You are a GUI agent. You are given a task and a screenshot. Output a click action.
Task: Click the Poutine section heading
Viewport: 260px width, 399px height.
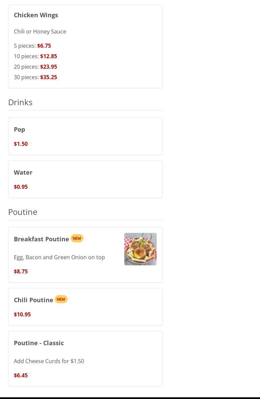point(23,212)
